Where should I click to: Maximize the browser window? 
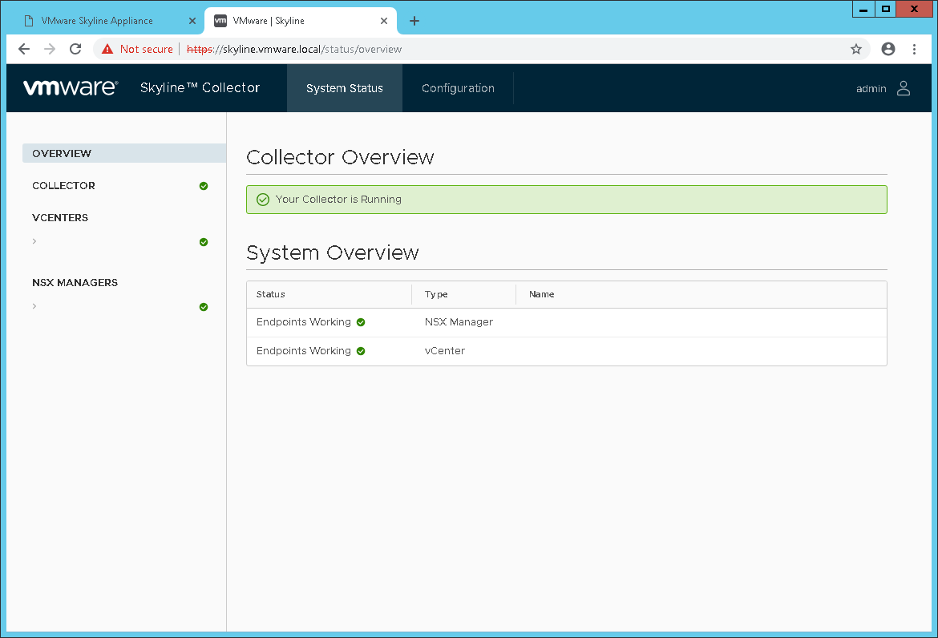(x=886, y=9)
